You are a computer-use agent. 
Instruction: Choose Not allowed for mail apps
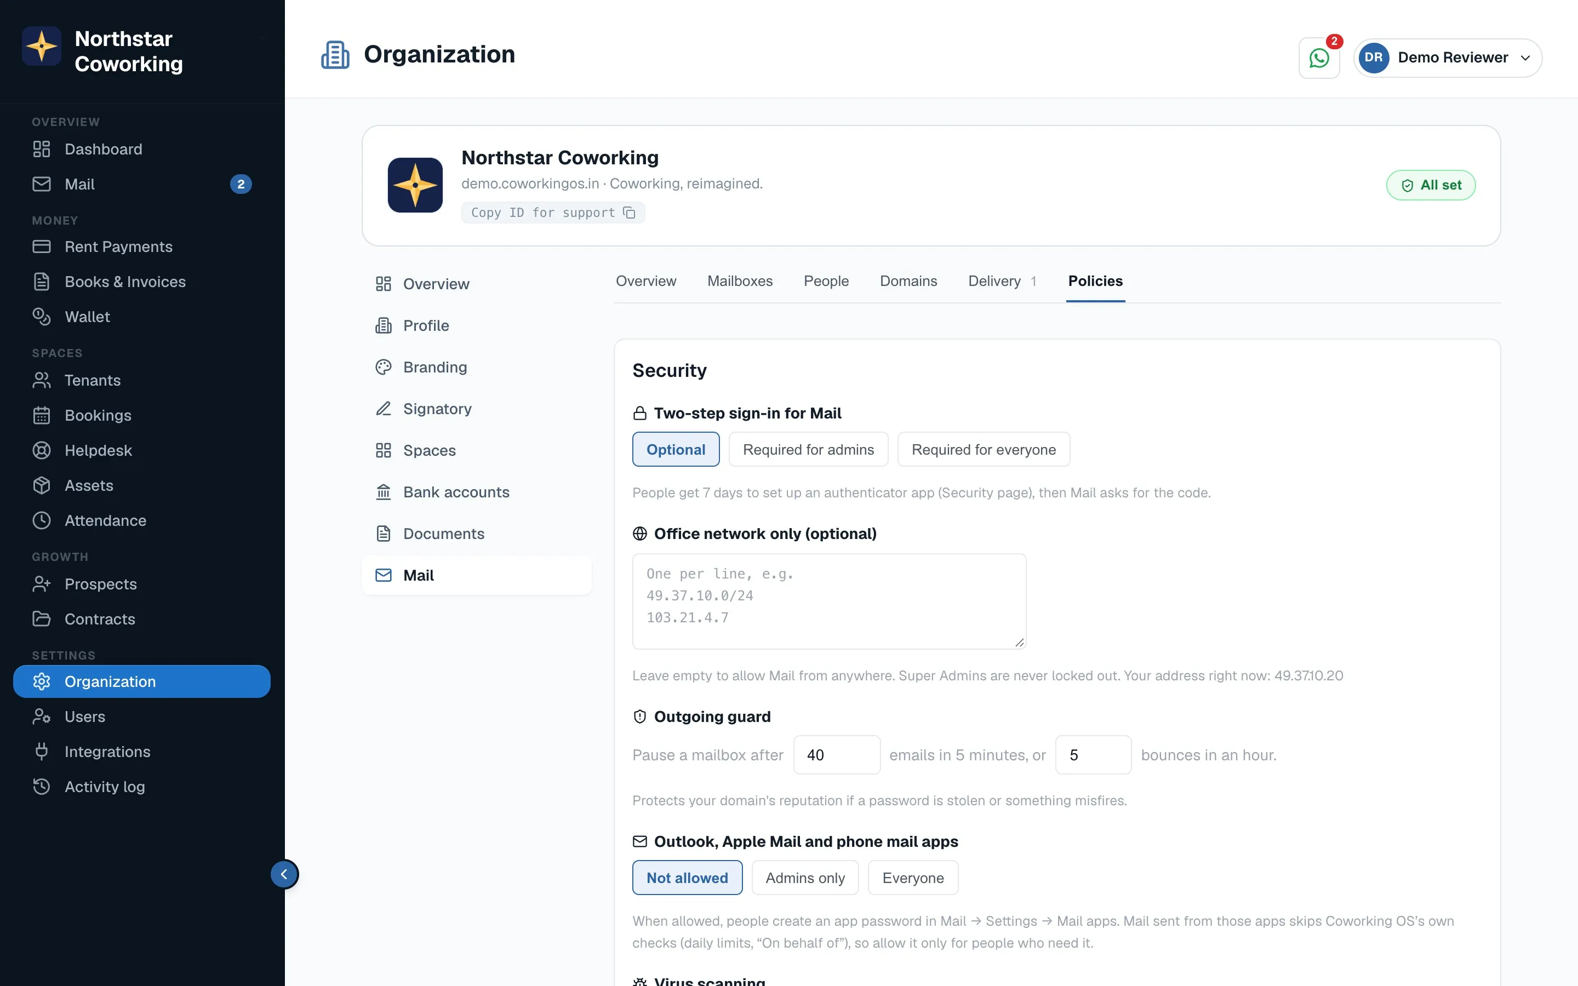(687, 878)
